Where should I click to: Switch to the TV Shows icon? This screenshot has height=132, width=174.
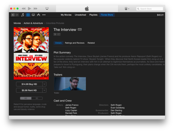click(33, 15)
